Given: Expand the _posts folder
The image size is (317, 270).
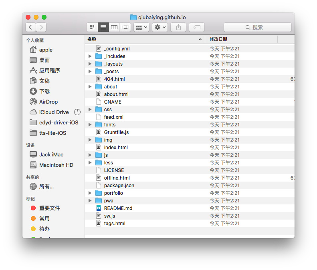Looking at the screenshot, I should (x=90, y=72).
